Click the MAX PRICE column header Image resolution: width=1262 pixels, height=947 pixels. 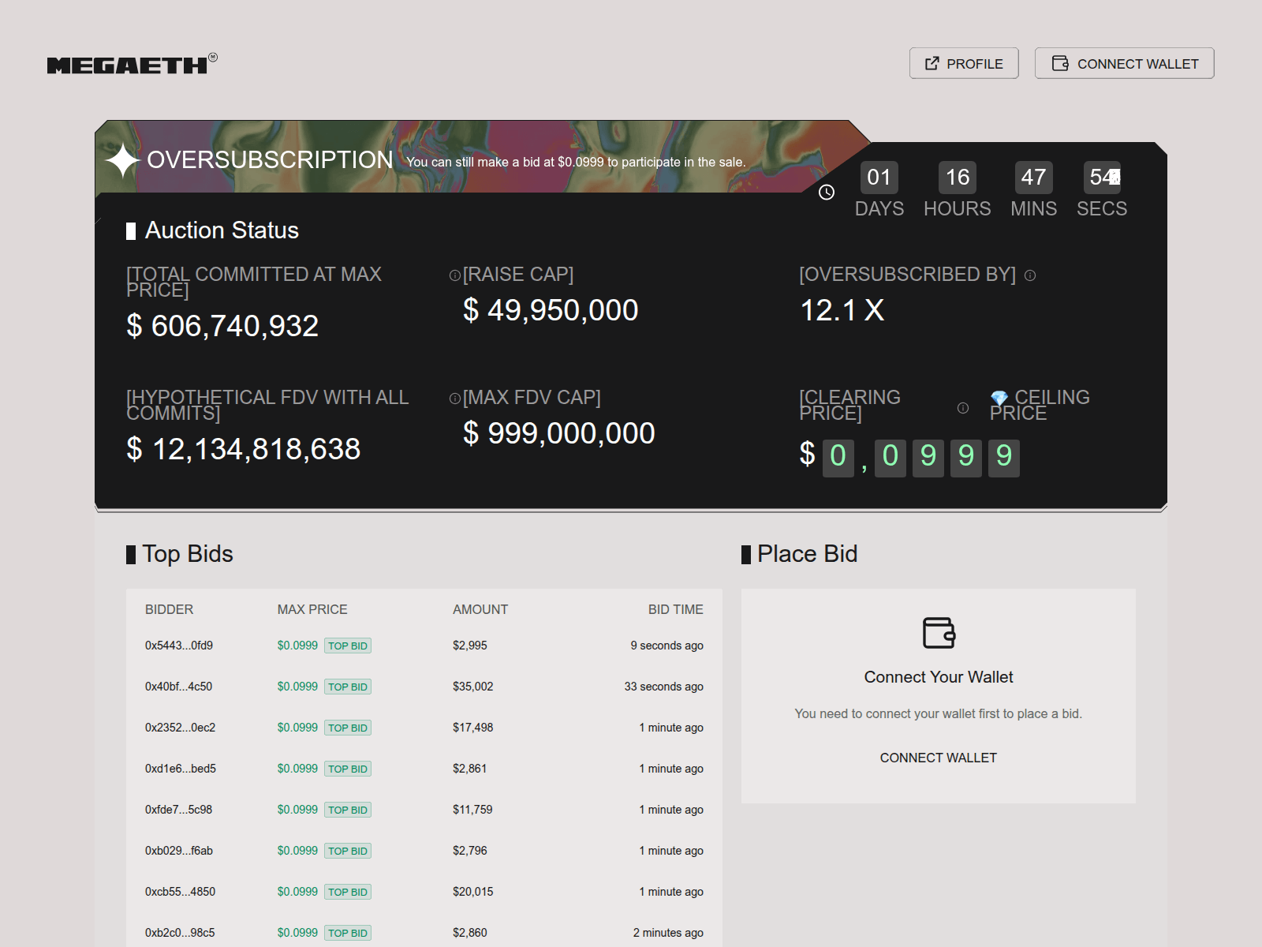[x=312, y=609]
